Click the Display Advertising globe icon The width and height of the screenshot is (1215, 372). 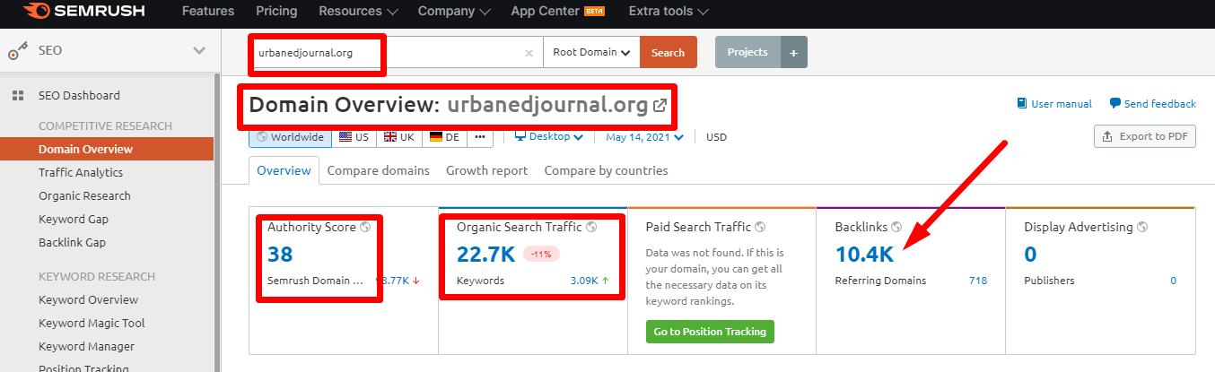[1142, 228]
